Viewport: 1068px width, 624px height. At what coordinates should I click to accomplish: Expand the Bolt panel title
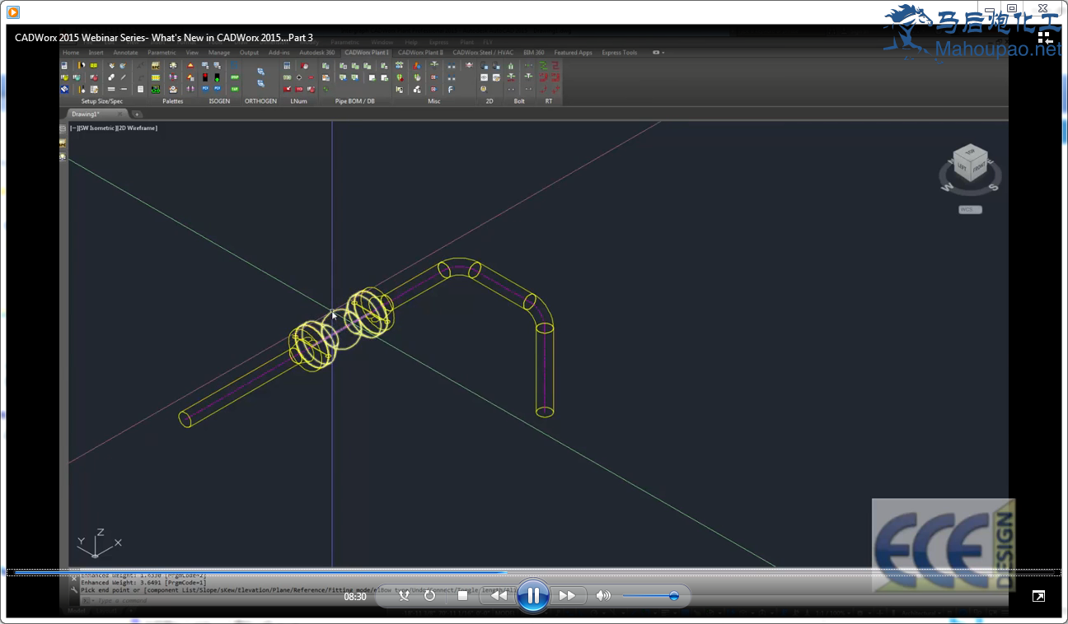(x=519, y=101)
